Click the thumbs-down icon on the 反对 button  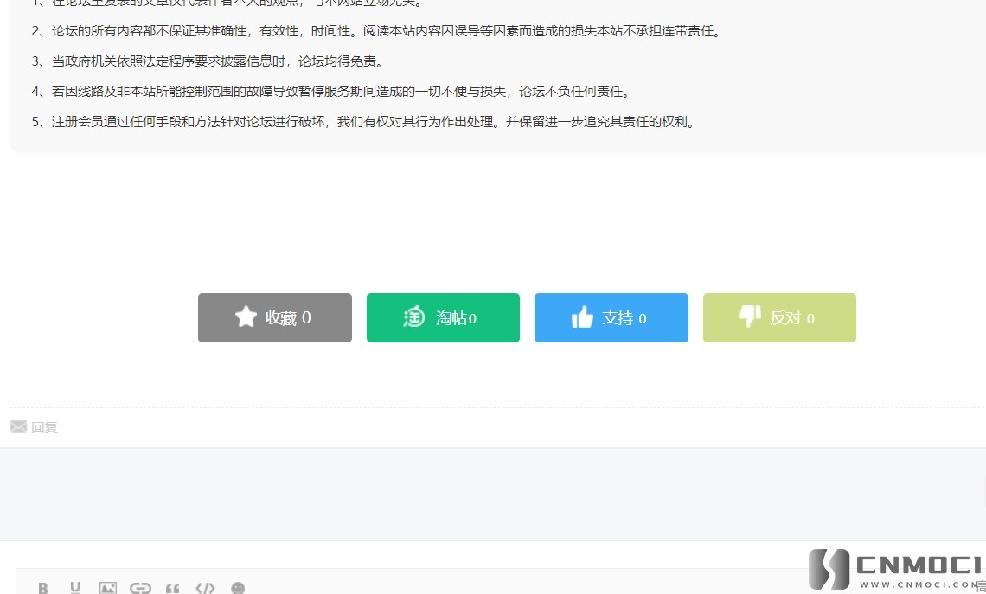(750, 316)
